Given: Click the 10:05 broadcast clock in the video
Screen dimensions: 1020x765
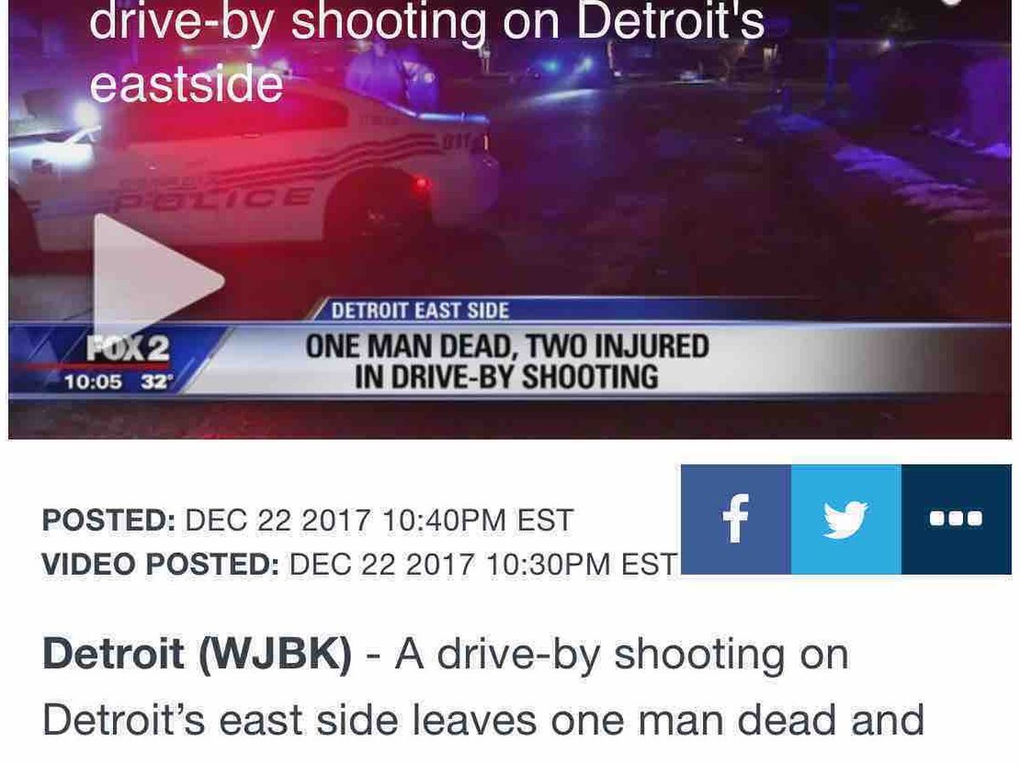Looking at the screenshot, I should [94, 382].
